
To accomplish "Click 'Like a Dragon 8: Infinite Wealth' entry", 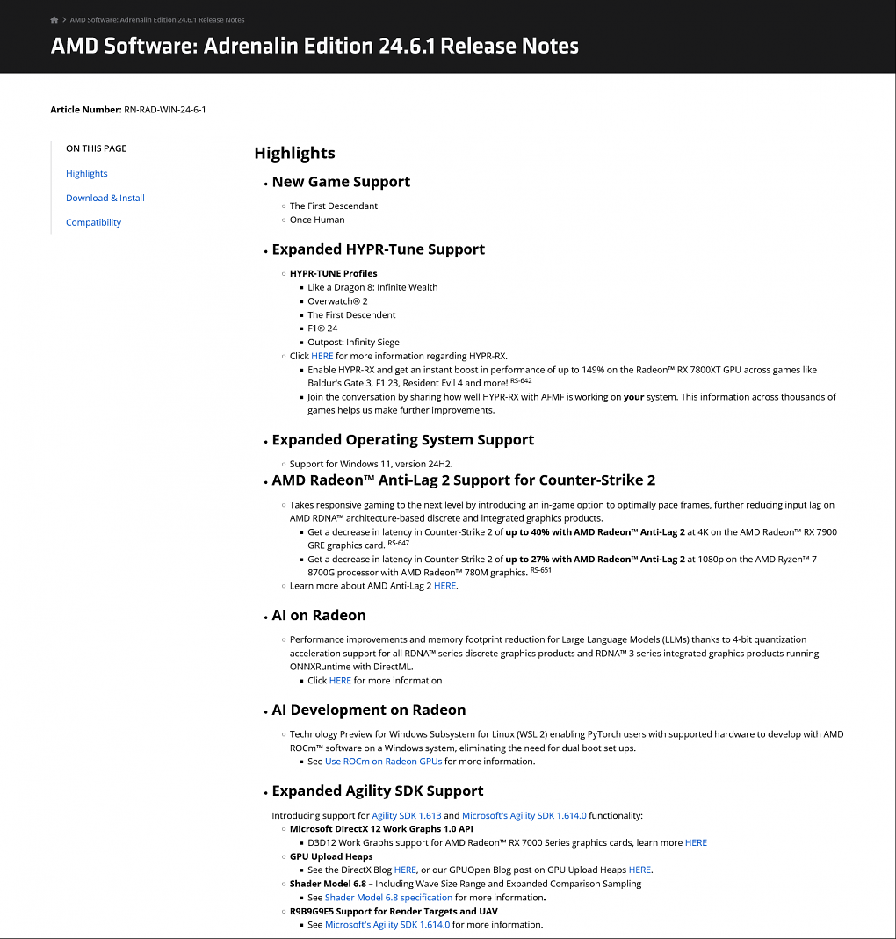I will [372, 287].
